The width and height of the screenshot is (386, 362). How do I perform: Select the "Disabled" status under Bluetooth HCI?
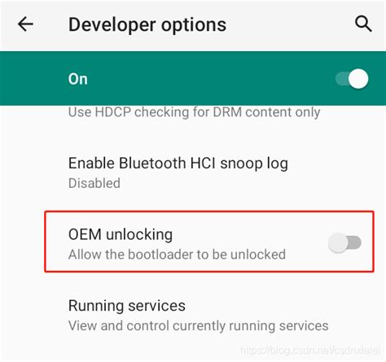coord(94,183)
